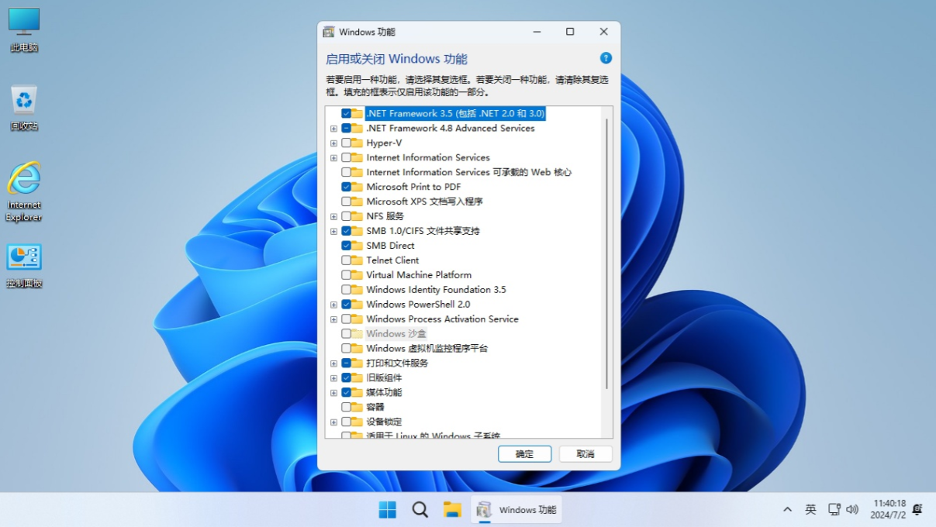Expand the 设备锁定 node

click(x=333, y=422)
